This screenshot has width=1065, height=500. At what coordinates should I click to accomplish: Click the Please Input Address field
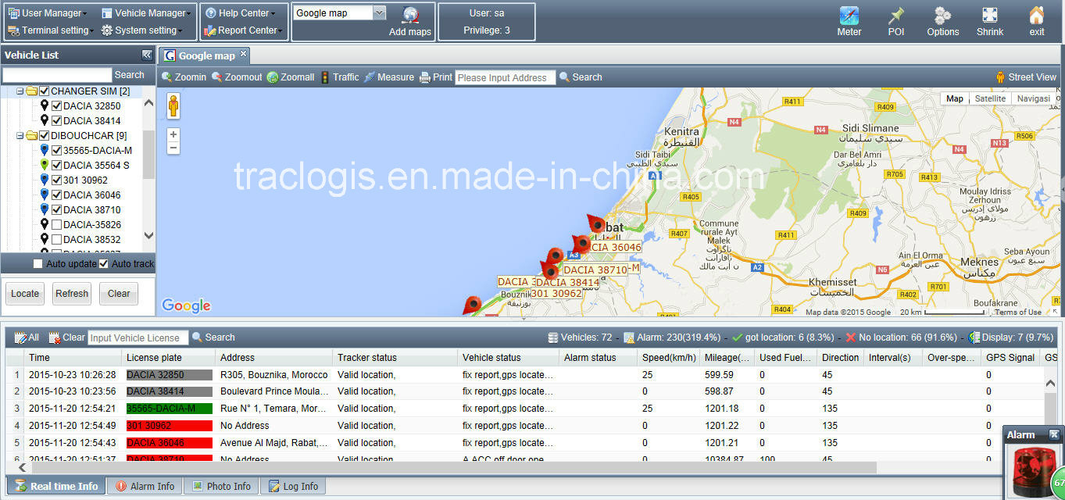506,77
